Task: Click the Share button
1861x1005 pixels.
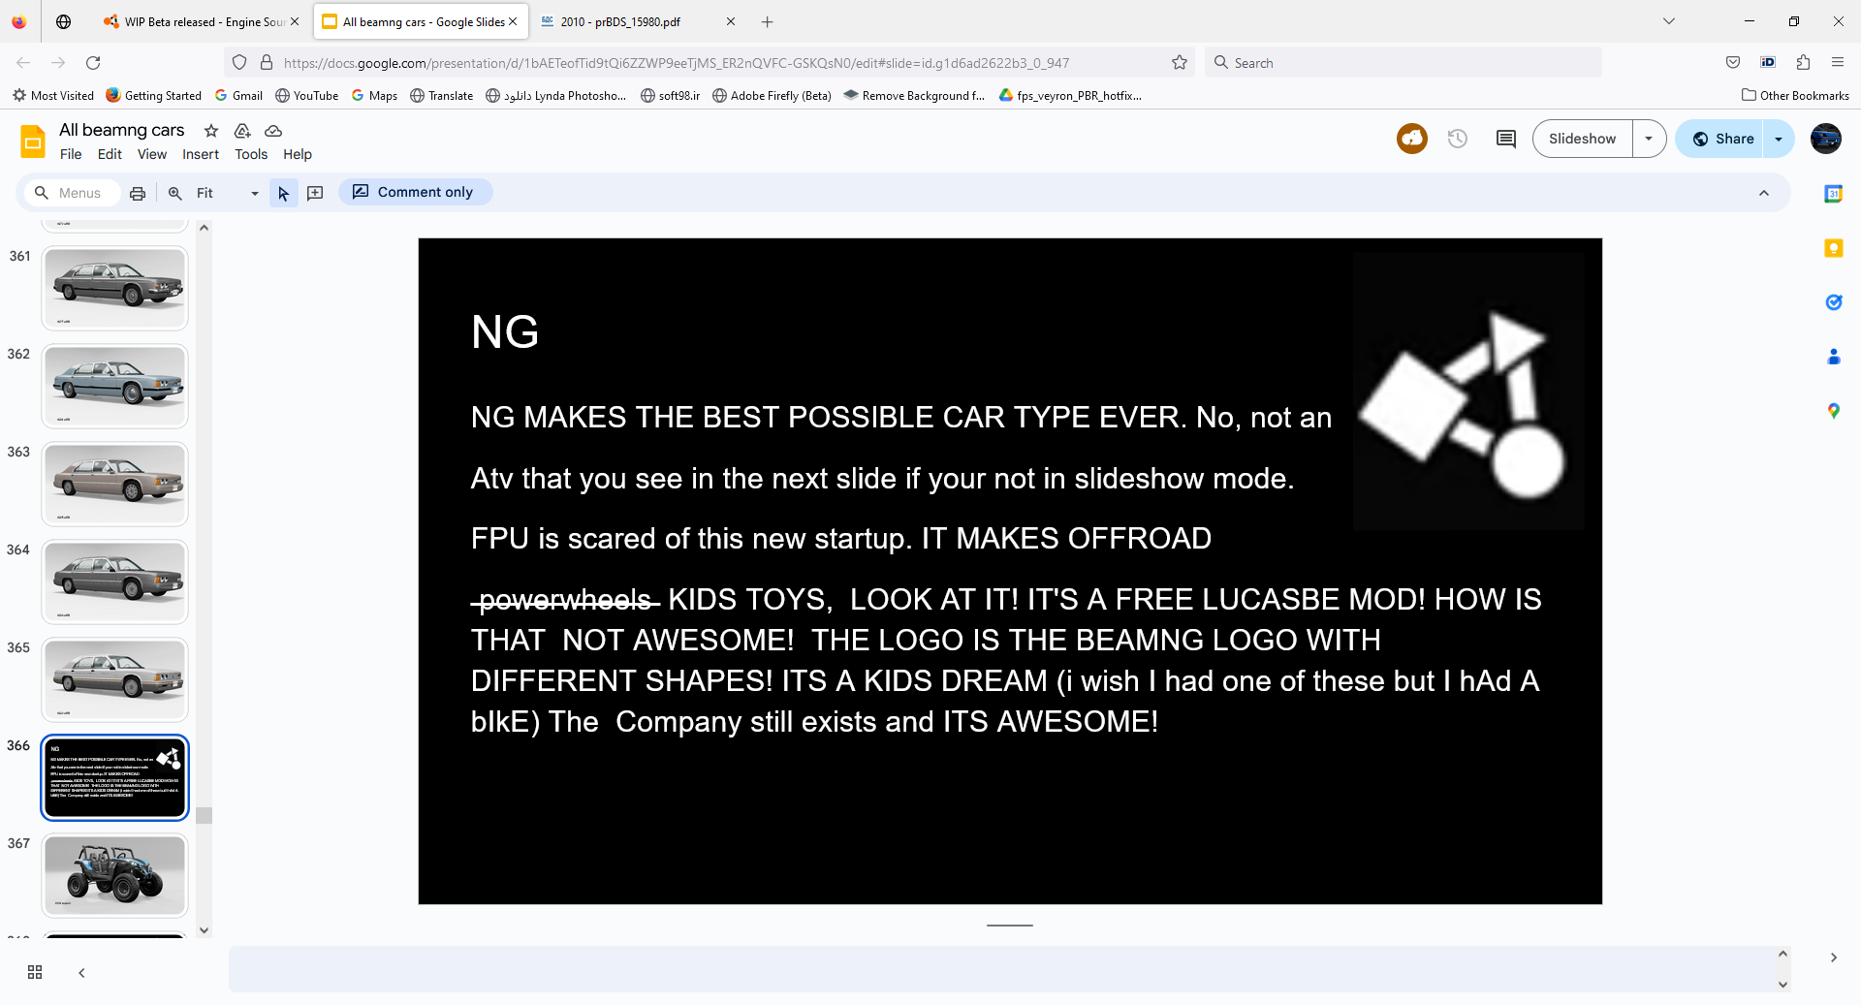Action: (x=1722, y=139)
